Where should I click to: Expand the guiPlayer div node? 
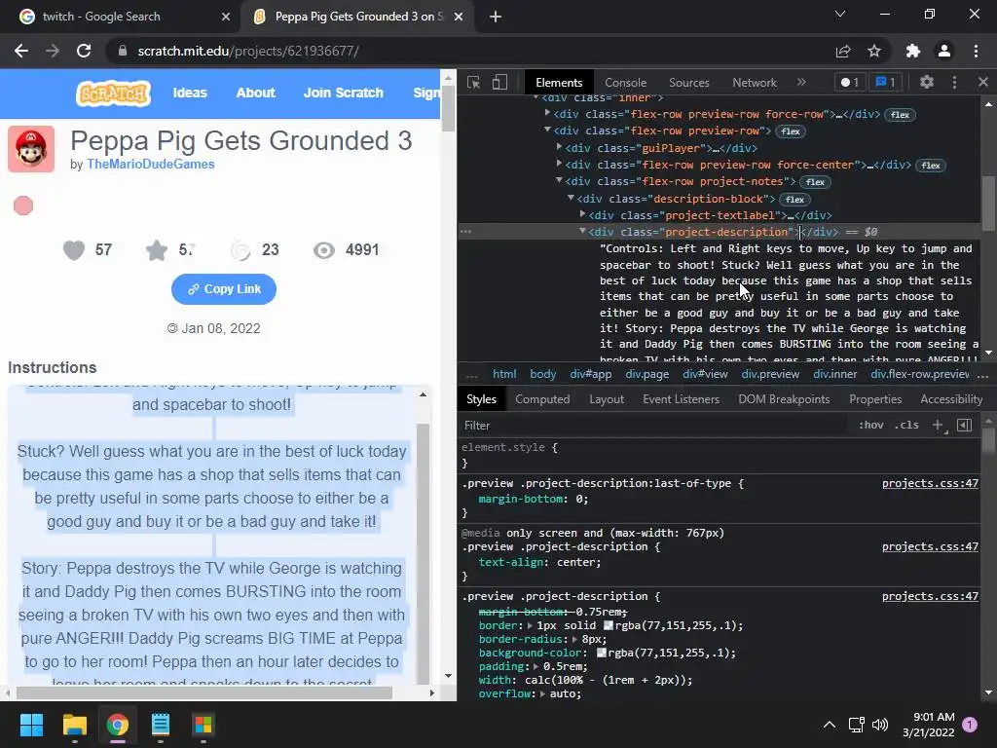click(560, 147)
